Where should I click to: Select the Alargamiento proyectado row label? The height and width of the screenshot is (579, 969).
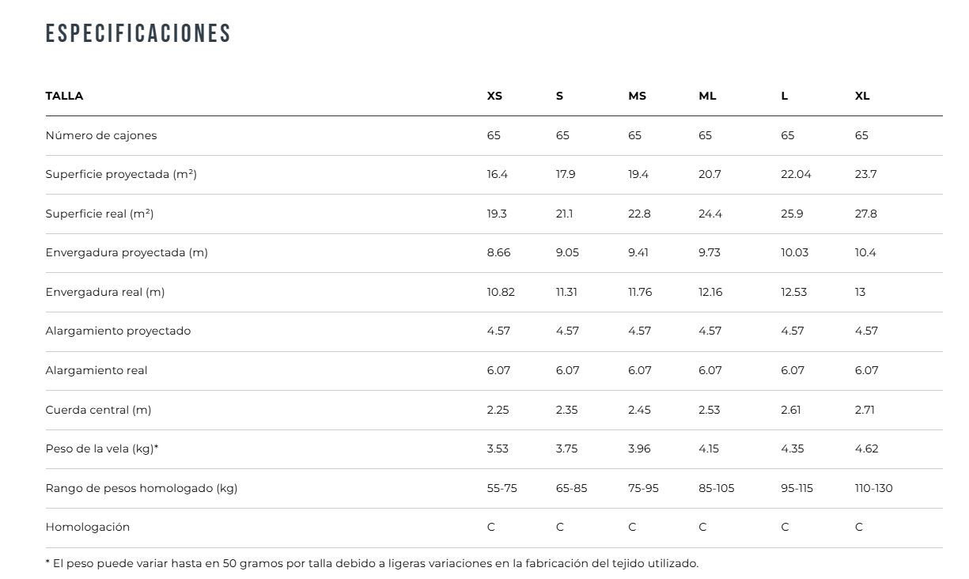pyautogui.click(x=118, y=331)
